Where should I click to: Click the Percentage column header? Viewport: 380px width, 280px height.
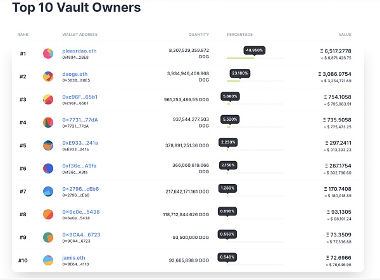[x=239, y=34]
